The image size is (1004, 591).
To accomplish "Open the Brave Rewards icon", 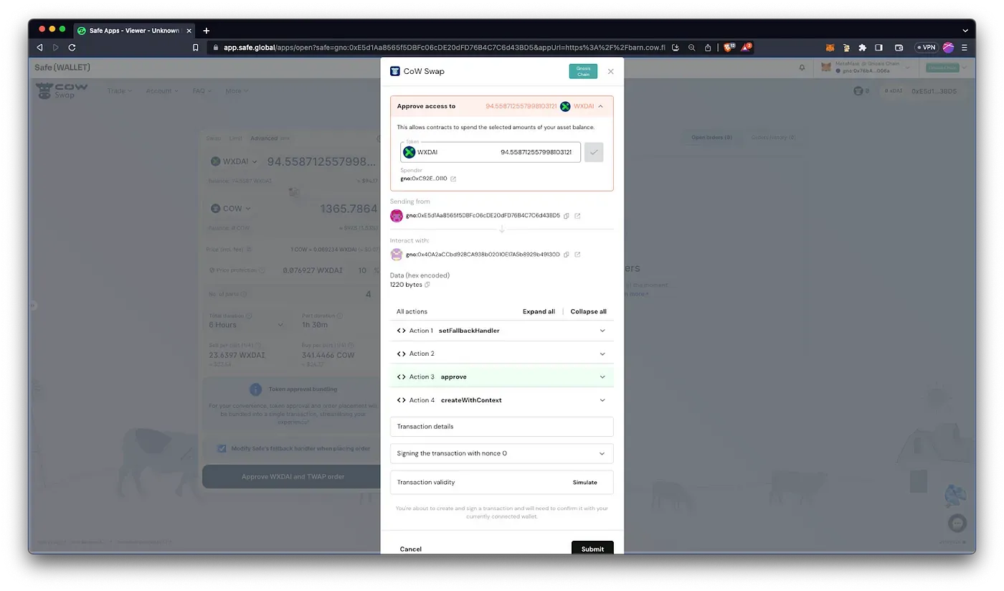I will click(x=747, y=47).
